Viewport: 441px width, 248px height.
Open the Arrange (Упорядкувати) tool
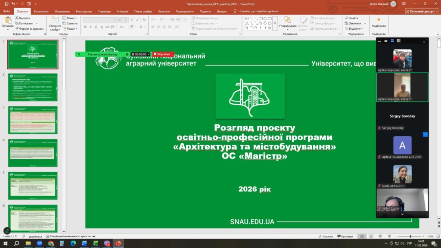[287, 22]
